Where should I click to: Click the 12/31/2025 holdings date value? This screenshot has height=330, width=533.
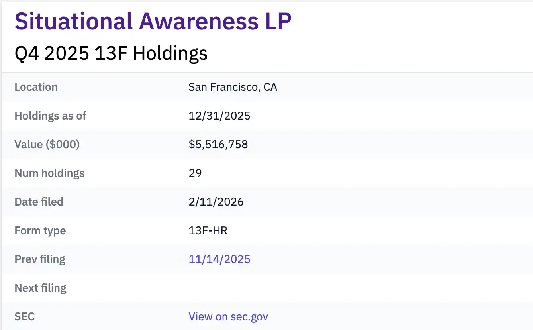click(219, 116)
